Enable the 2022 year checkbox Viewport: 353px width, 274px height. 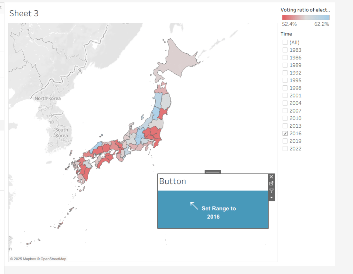[285, 148]
